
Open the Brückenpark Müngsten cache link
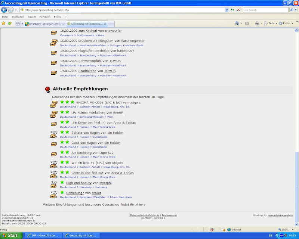96,41
